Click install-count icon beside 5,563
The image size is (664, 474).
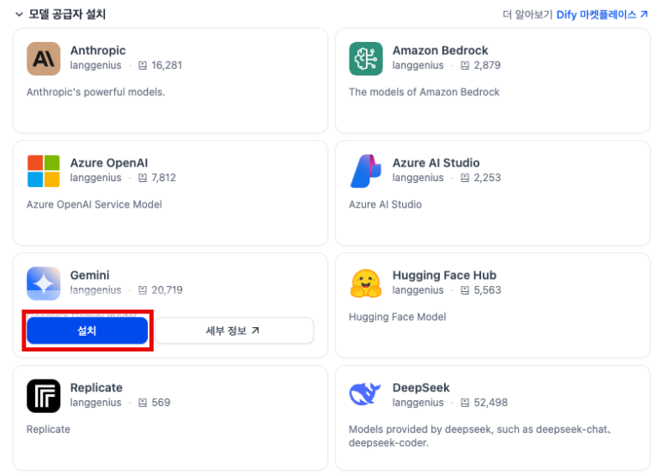465,290
